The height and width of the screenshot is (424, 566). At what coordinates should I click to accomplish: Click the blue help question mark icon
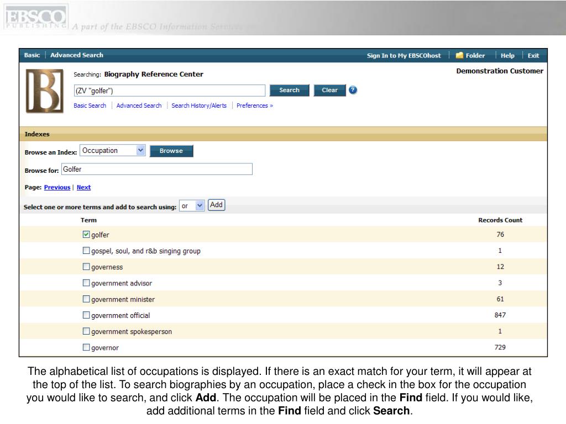tap(353, 90)
